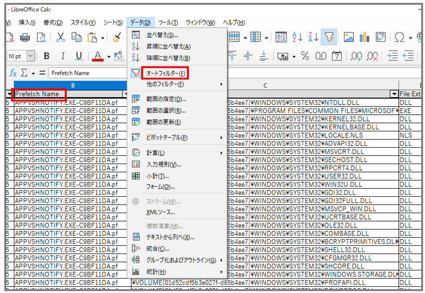The width and height of the screenshot is (425, 293).
Task: Toggle Bold formatting
Action: [x=47, y=56]
